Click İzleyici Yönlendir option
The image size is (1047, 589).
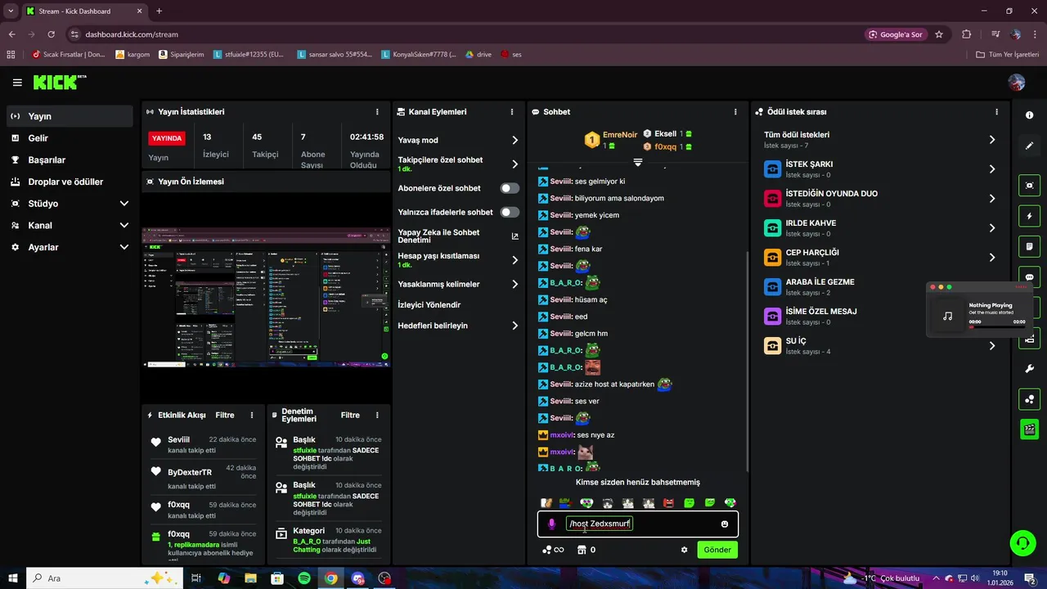(429, 305)
